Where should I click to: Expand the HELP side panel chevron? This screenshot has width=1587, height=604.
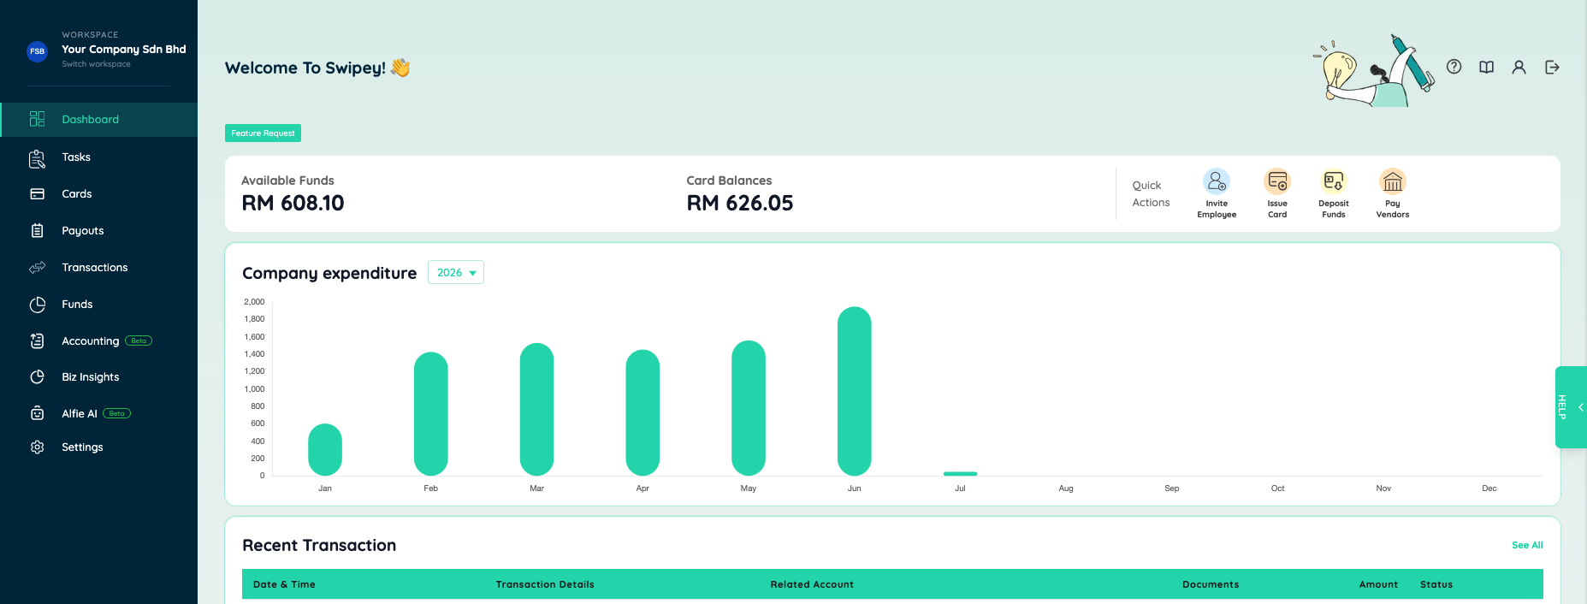tap(1580, 407)
